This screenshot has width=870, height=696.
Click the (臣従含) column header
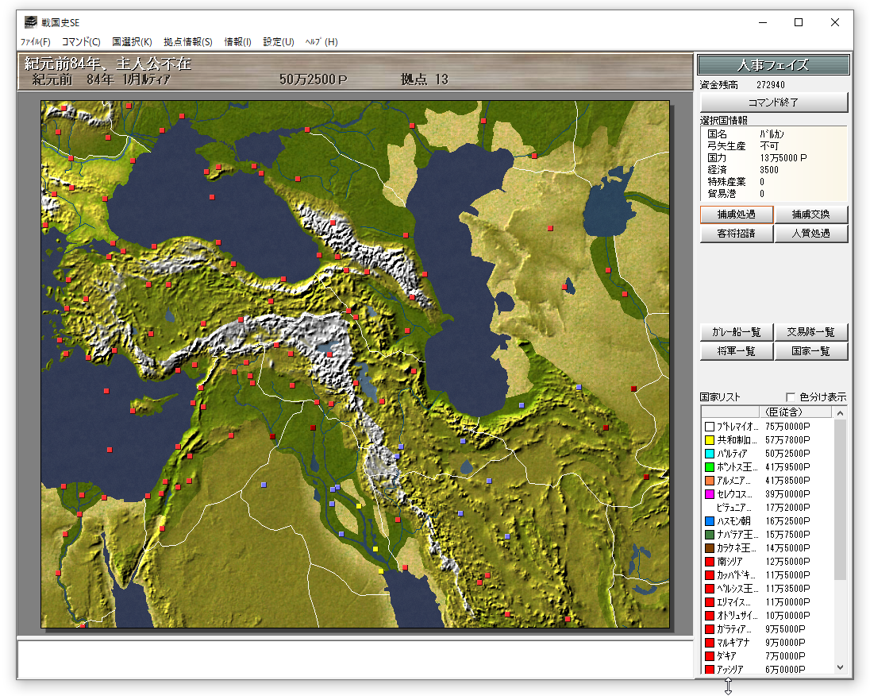tap(780, 412)
